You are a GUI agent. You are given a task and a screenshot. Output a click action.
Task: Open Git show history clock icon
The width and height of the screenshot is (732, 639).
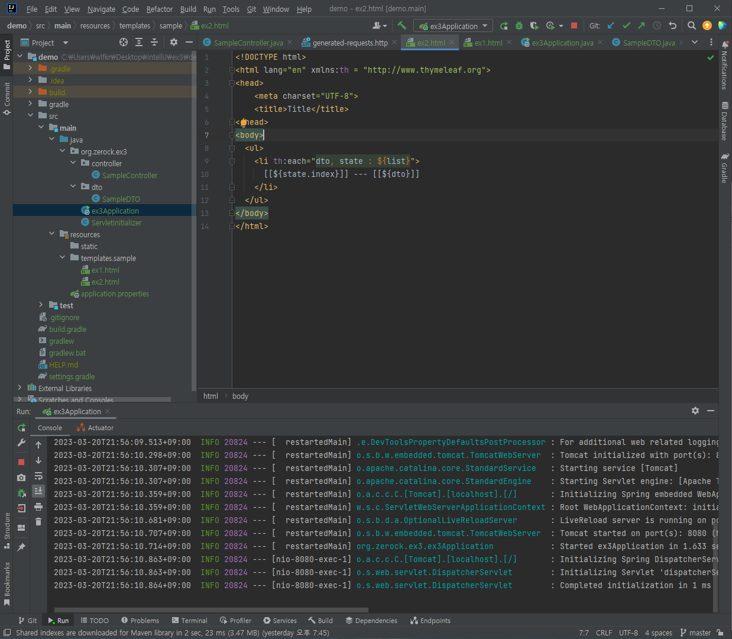(657, 25)
